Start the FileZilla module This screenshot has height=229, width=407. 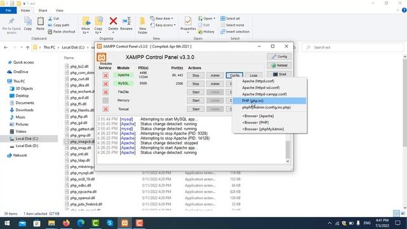click(x=196, y=92)
